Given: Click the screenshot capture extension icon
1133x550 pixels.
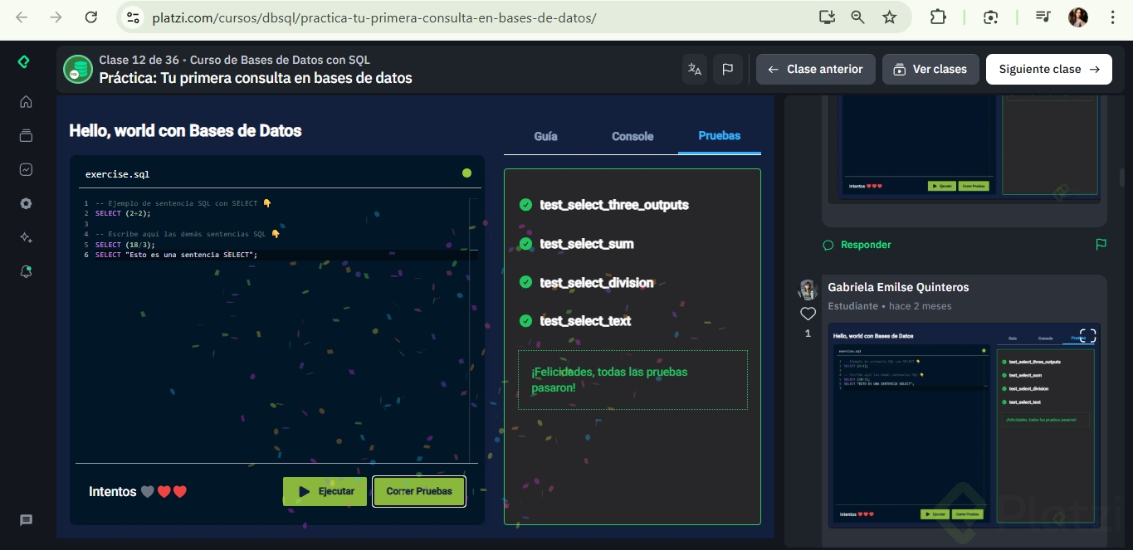Looking at the screenshot, I should 990,17.
